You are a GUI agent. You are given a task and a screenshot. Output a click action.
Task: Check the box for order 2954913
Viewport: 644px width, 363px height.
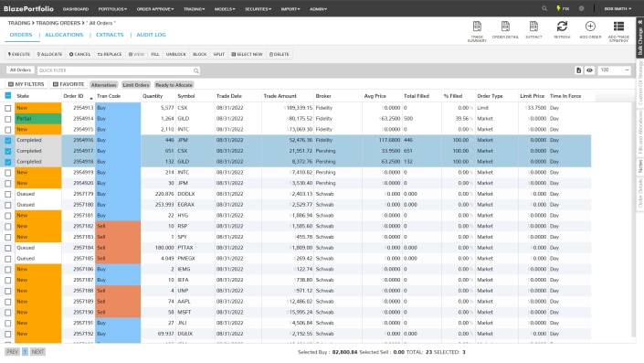[8, 108]
